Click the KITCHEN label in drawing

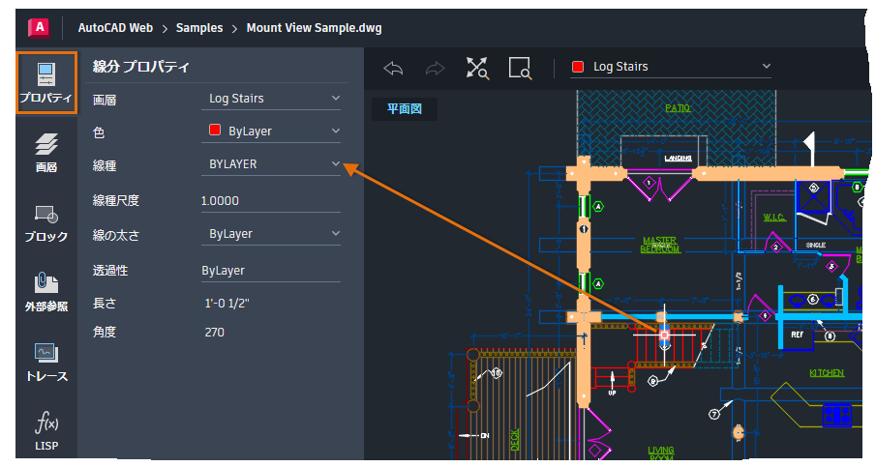pyautogui.click(x=827, y=372)
